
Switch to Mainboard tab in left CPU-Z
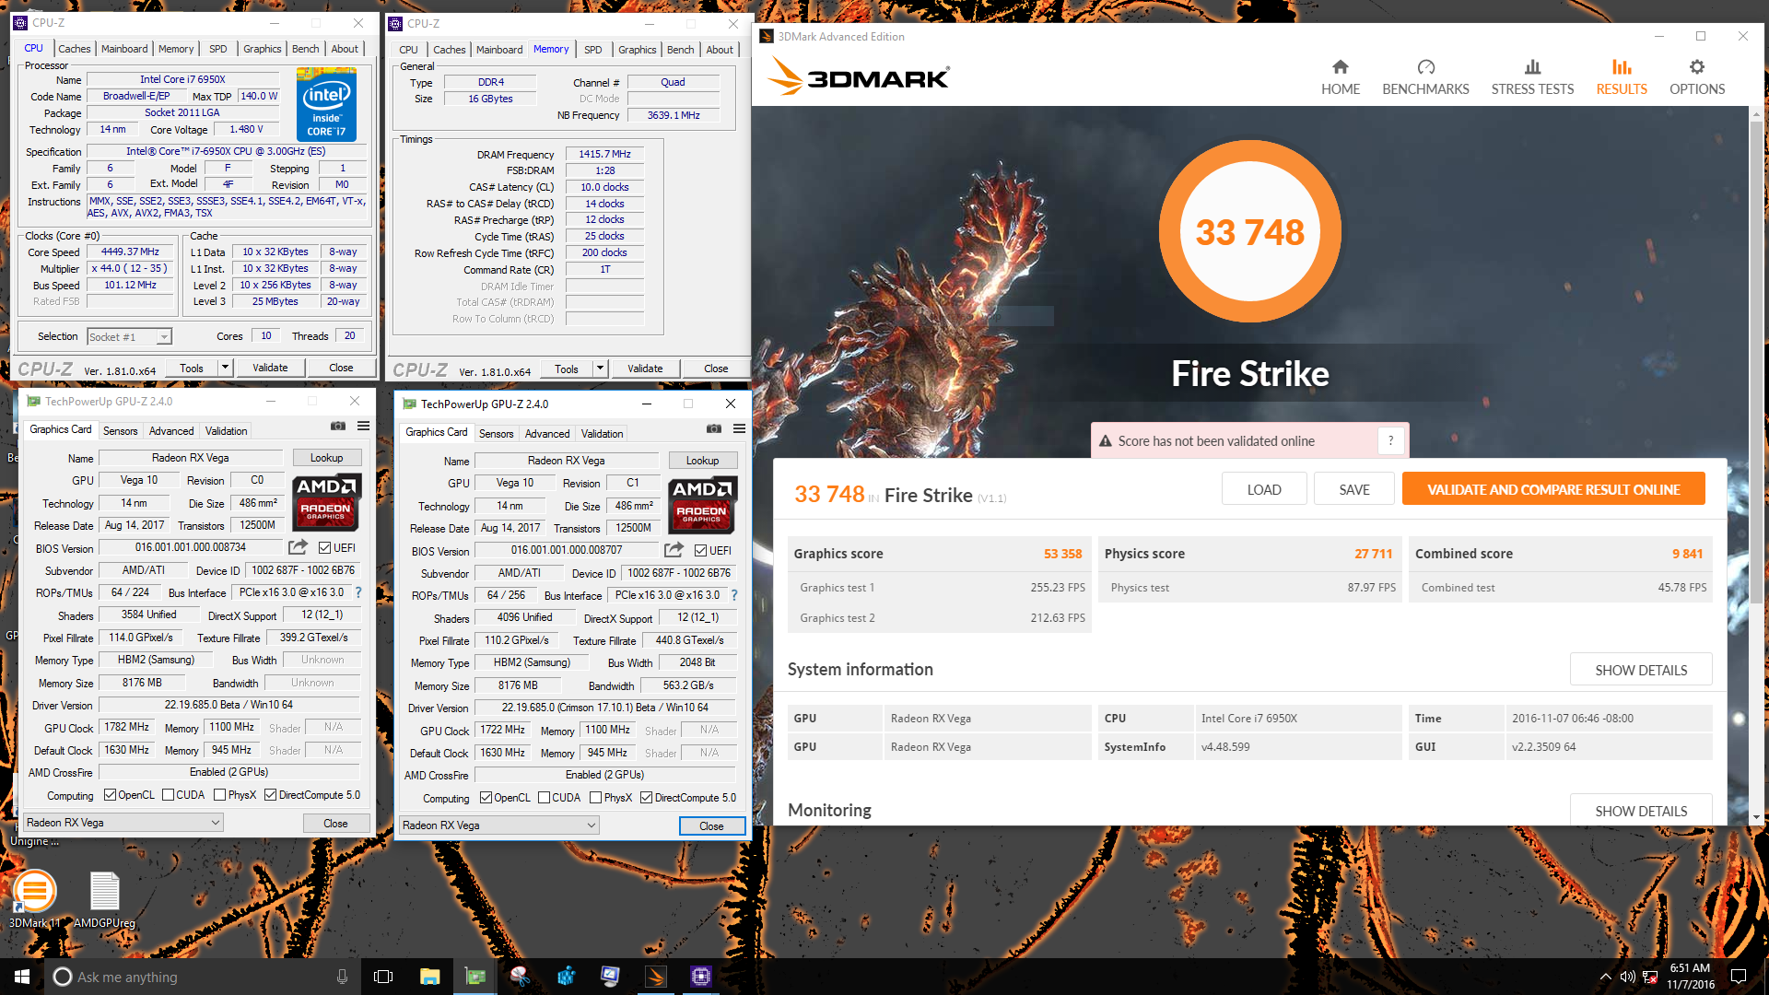coord(124,48)
